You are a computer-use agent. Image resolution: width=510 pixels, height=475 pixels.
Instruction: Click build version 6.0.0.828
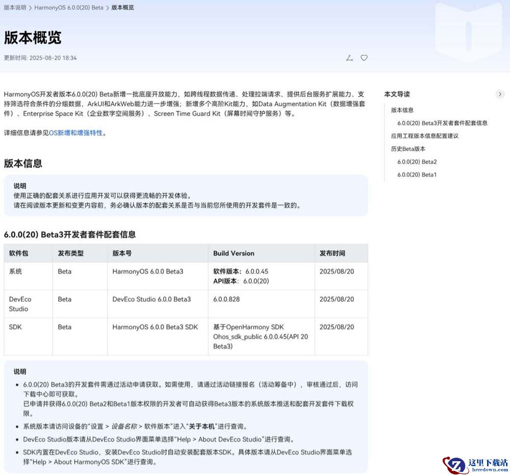point(226,299)
